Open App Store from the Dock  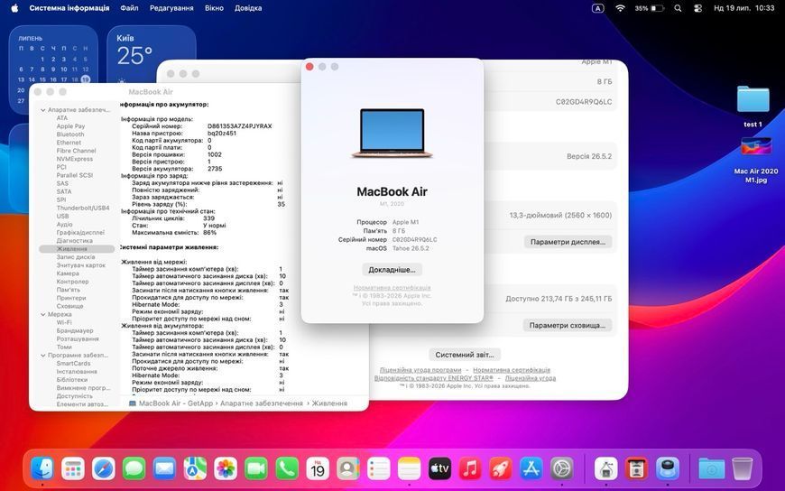[x=531, y=469]
